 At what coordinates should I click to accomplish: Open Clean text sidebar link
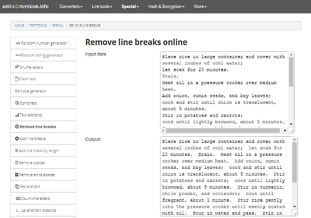43,79
